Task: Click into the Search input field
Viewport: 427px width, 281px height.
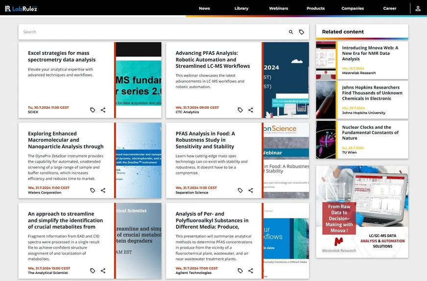Action: (x=147, y=32)
